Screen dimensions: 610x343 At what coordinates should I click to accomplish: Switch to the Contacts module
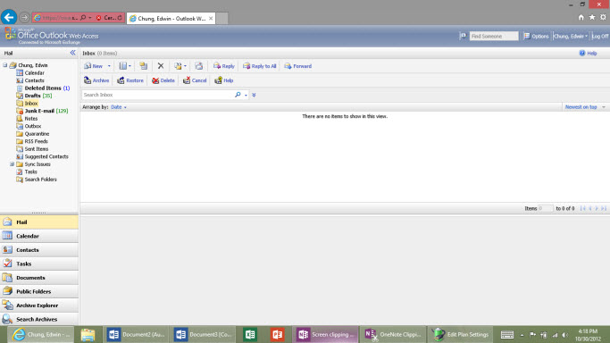(39, 250)
